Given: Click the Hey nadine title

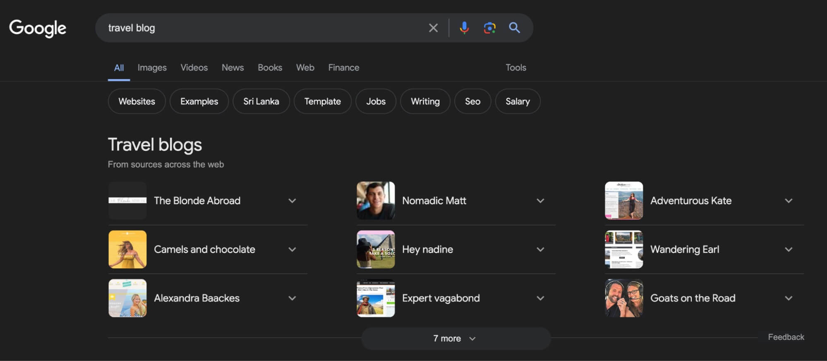Looking at the screenshot, I should [x=427, y=249].
